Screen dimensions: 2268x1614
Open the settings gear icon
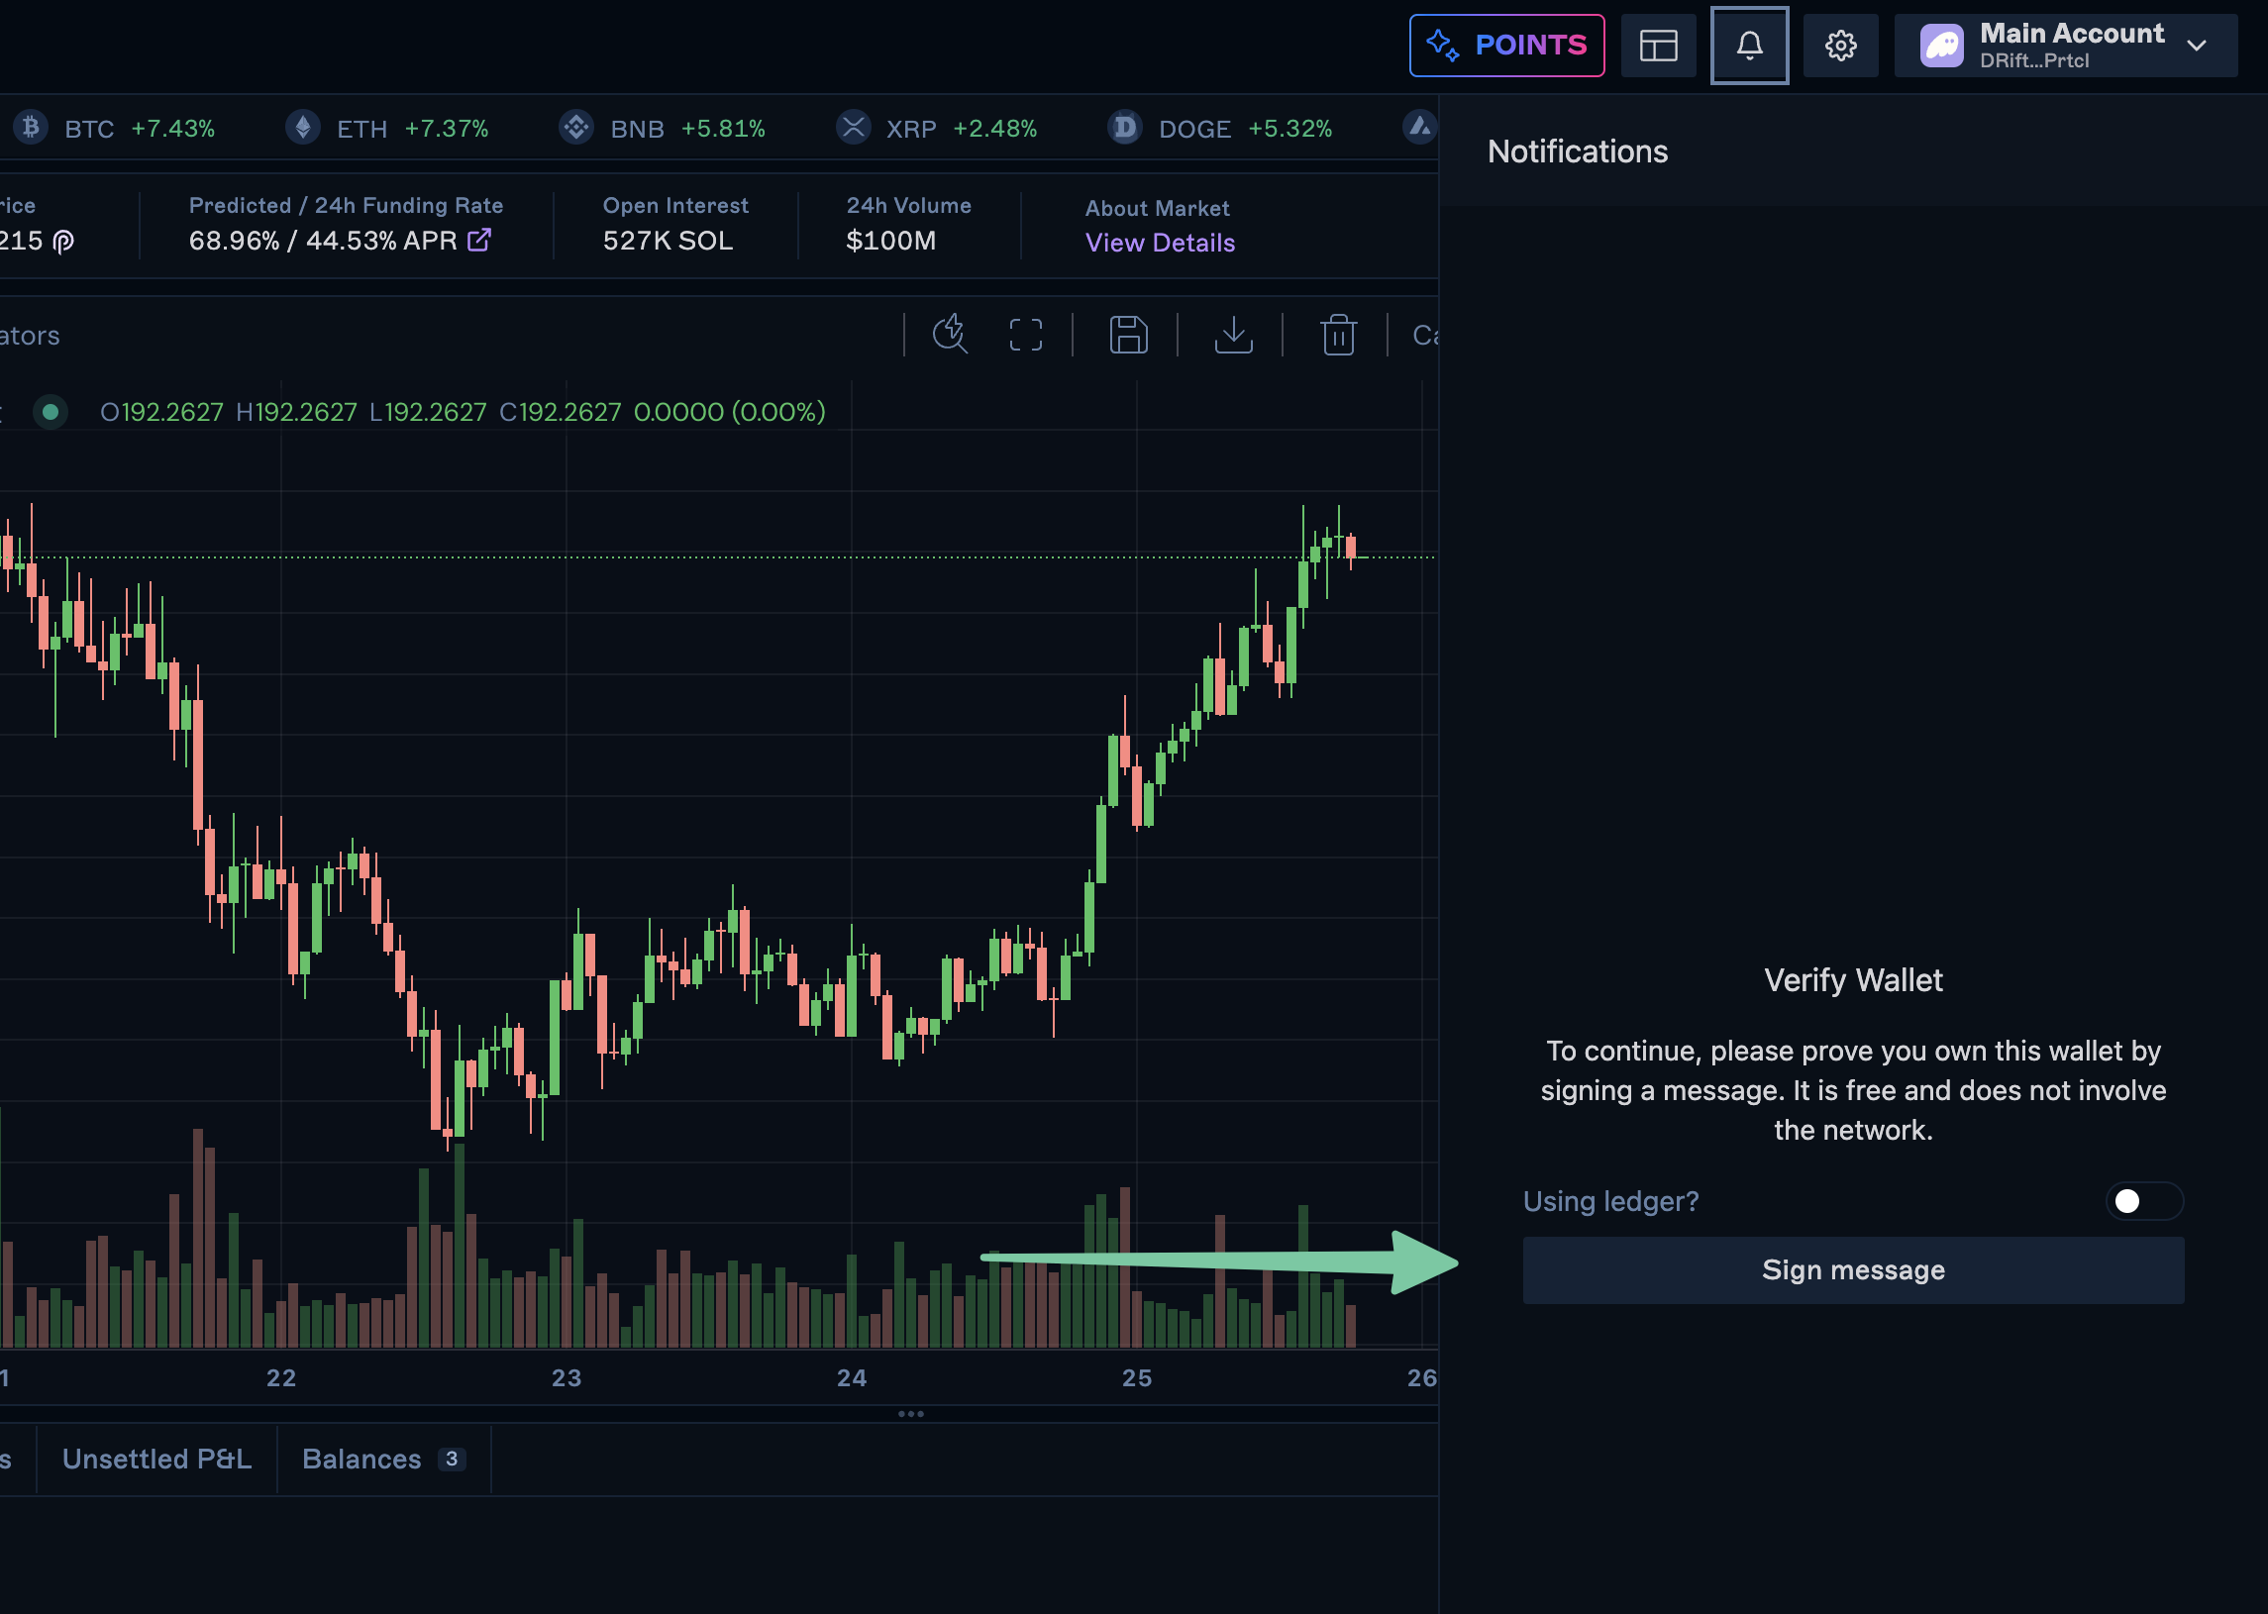tap(1840, 46)
